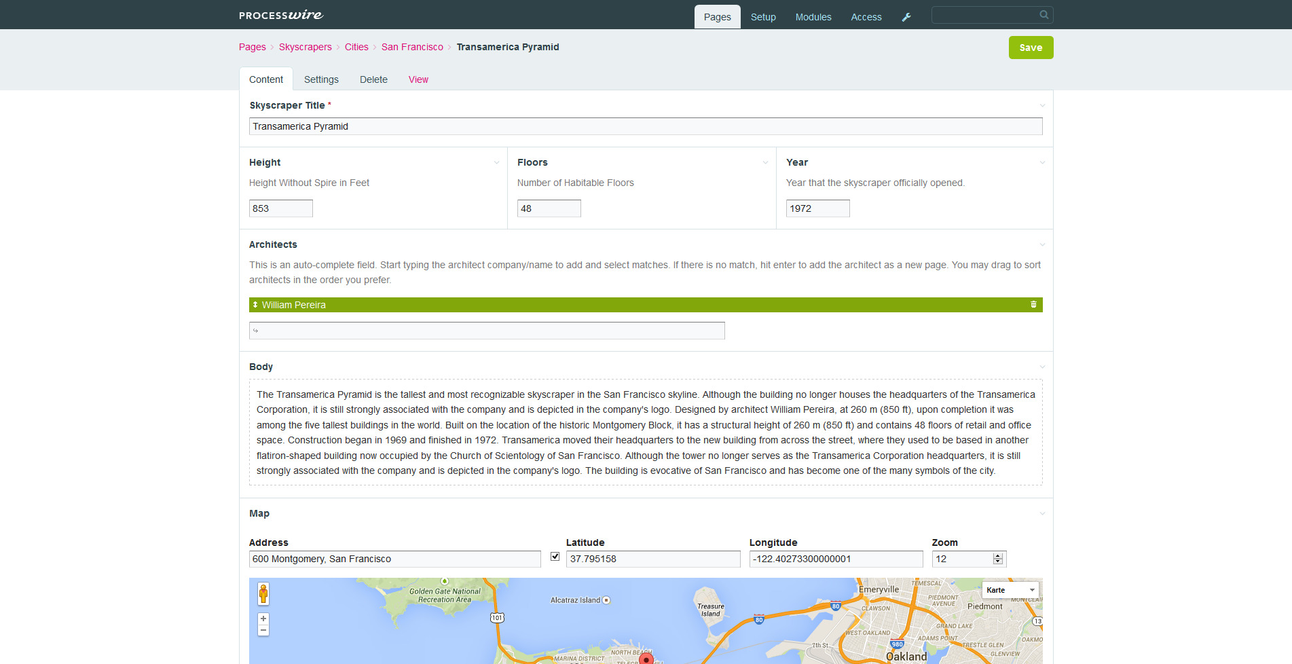Adjust the Zoom stepper arrows
1292x664 pixels.
click(998, 559)
